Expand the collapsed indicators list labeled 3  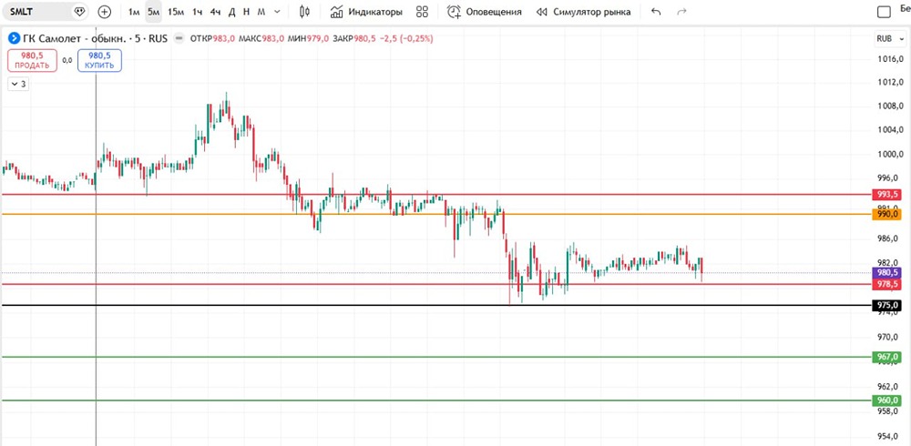coord(18,85)
